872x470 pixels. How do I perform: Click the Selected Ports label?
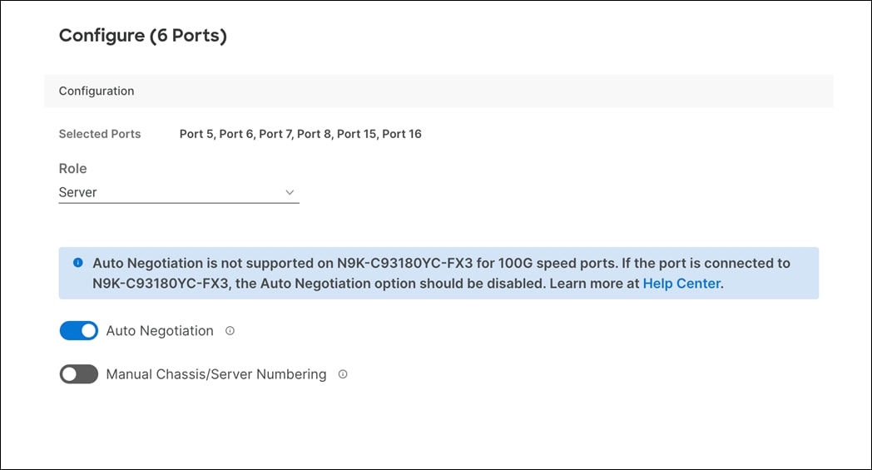[100, 134]
